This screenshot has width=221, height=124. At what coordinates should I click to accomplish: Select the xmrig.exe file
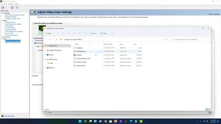point(79,55)
